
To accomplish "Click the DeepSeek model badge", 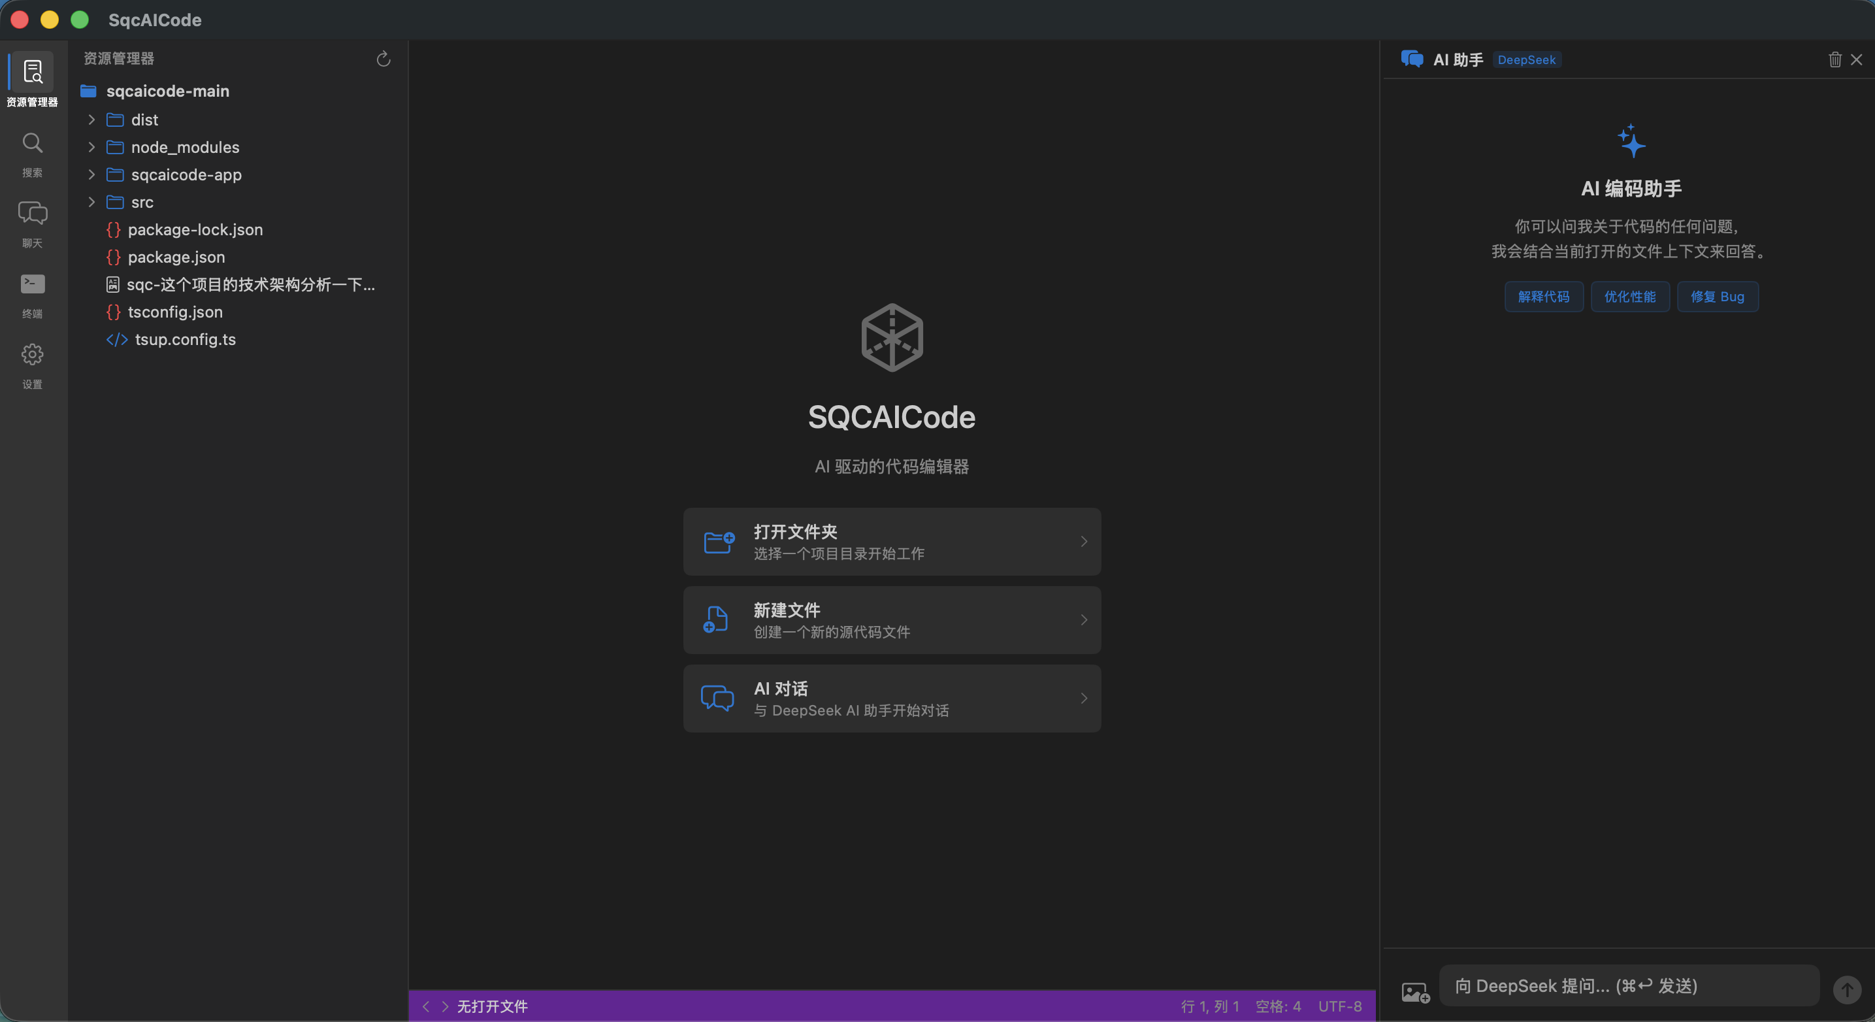I will coord(1526,59).
